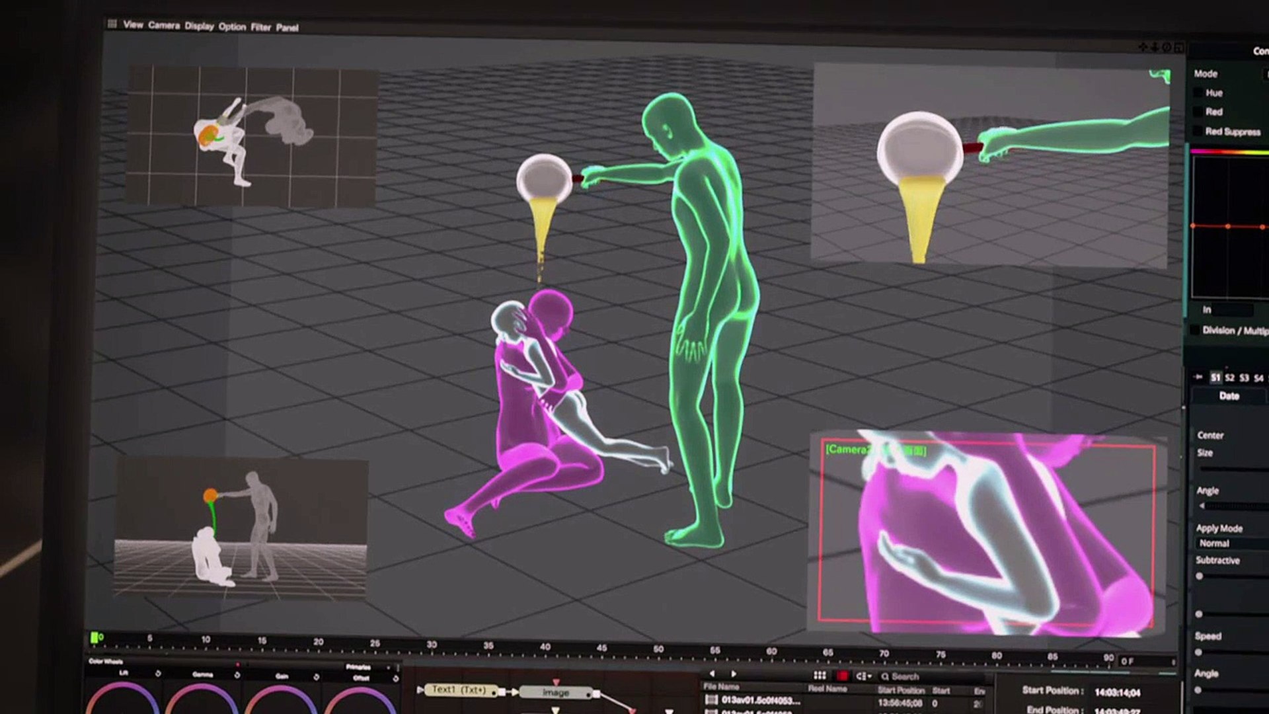Select the S4 tab
The image size is (1269, 714).
click(x=1258, y=378)
